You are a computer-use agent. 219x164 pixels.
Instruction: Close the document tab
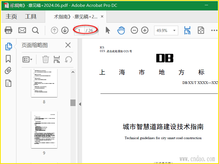click(x=102, y=16)
